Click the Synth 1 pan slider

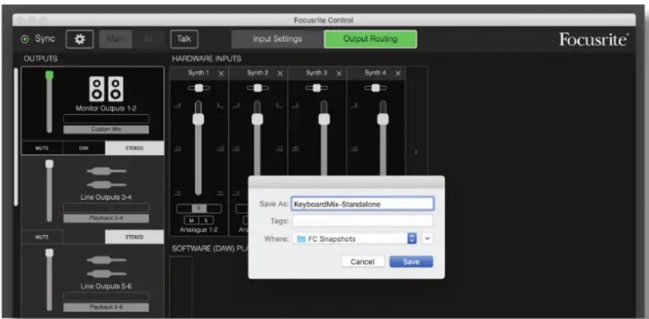point(198,88)
